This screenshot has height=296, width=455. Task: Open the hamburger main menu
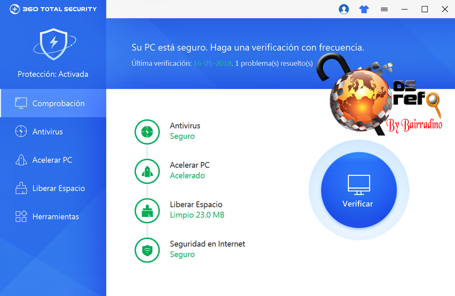pyautogui.click(x=384, y=10)
